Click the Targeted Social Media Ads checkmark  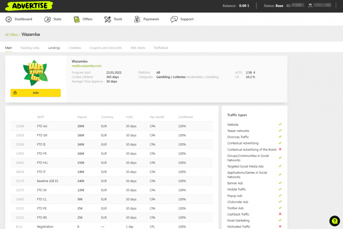coord(280,166)
